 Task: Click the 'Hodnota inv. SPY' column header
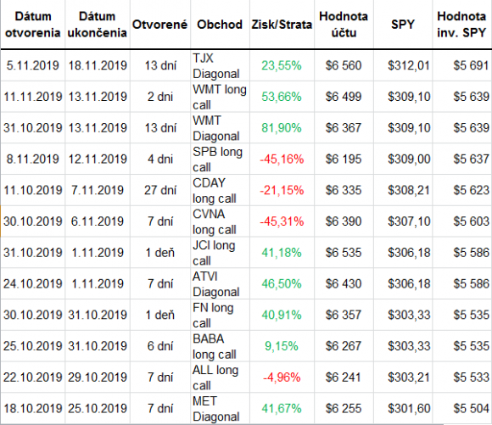(x=461, y=25)
